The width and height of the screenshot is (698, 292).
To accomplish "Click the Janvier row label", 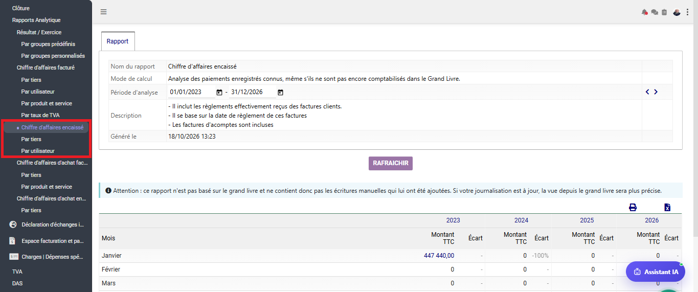I will click(x=111, y=256).
